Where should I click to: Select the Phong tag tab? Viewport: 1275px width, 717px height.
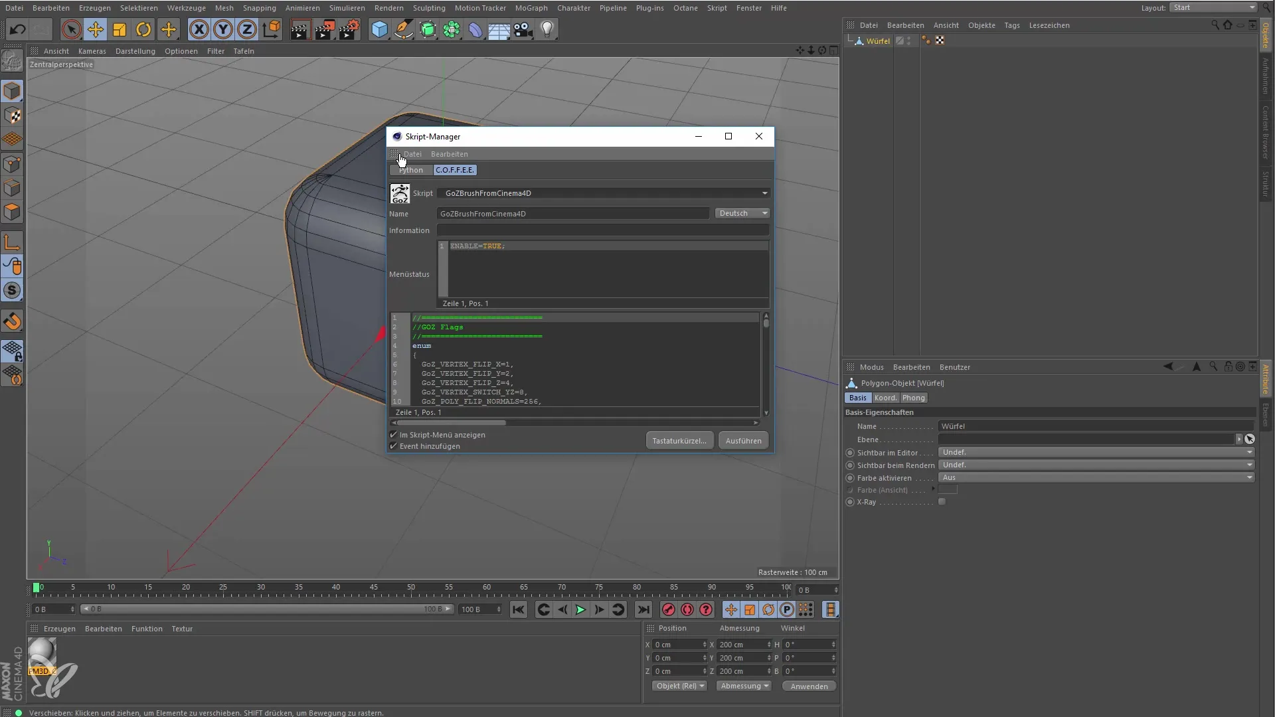click(913, 398)
